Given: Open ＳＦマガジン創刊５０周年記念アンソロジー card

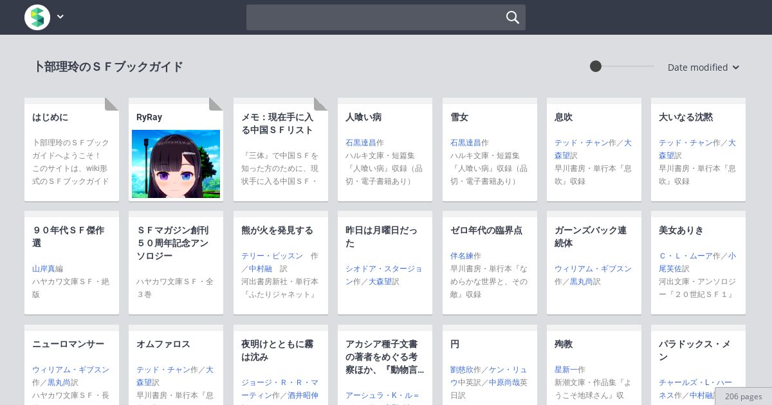Looking at the screenshot, I should (x=176, y=262).
